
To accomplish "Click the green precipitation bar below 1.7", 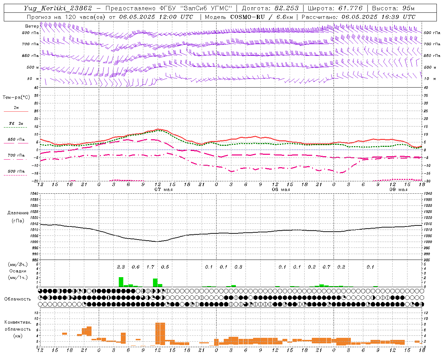I will (x=155, y=283).
